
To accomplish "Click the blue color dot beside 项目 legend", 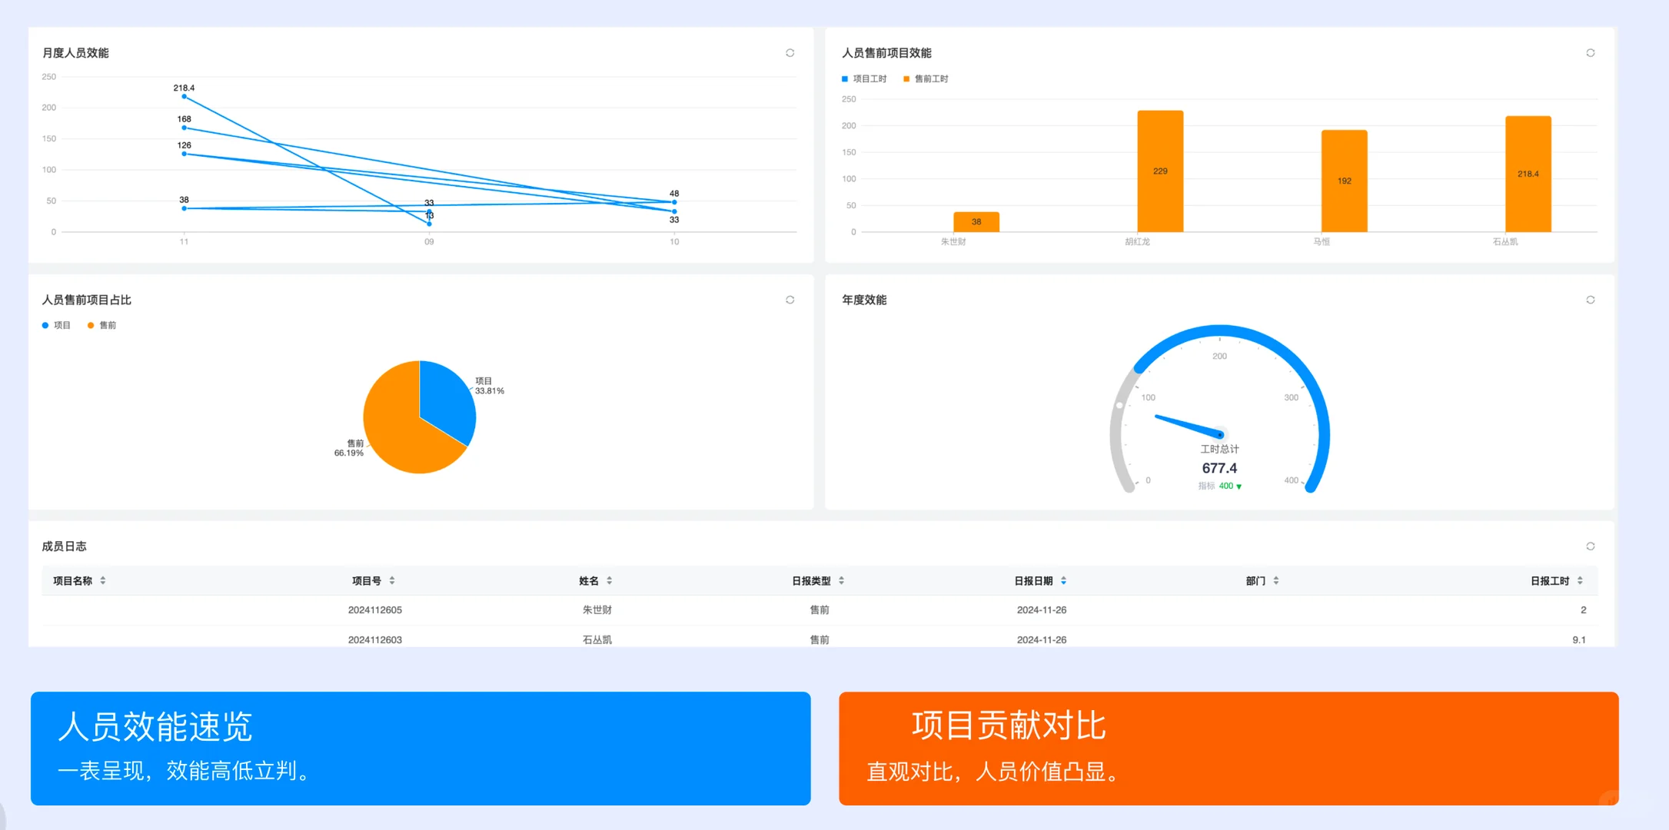I will [x=45, y=324].
